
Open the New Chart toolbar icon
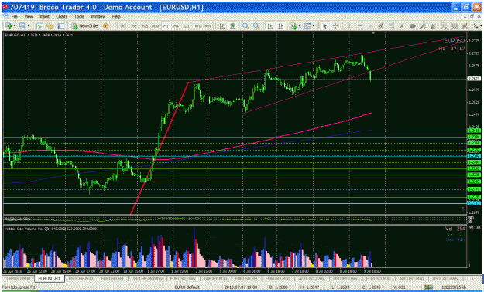[9, 26]
